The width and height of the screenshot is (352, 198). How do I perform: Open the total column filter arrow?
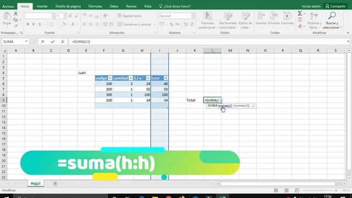(166, 78)
